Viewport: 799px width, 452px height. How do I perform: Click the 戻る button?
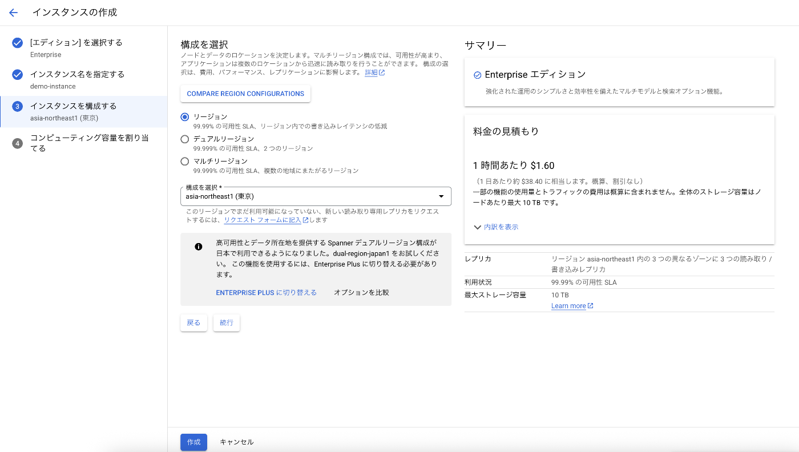193,323
